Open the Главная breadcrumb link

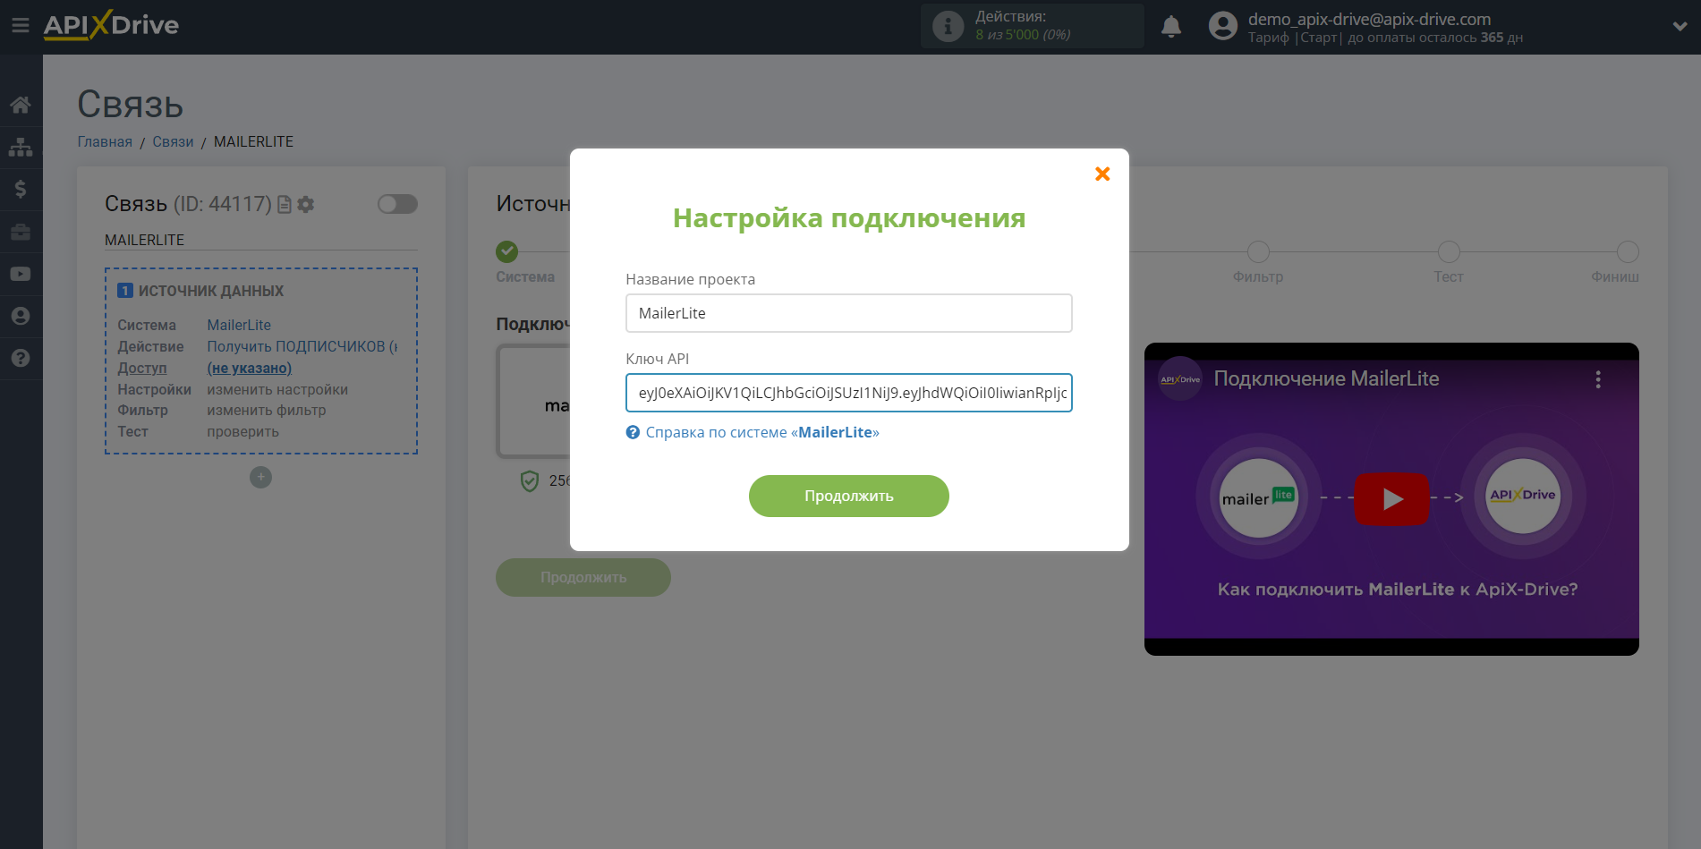105,141
